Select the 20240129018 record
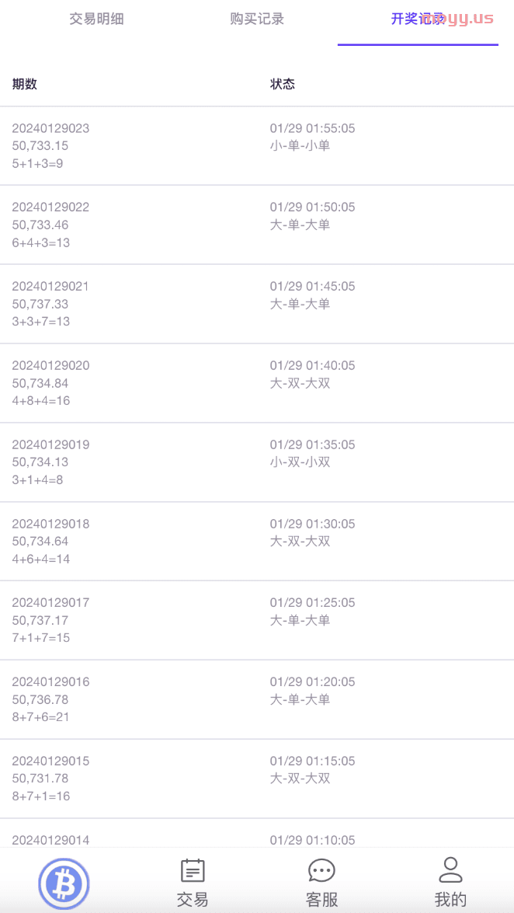514x913 pixels. 257,542
